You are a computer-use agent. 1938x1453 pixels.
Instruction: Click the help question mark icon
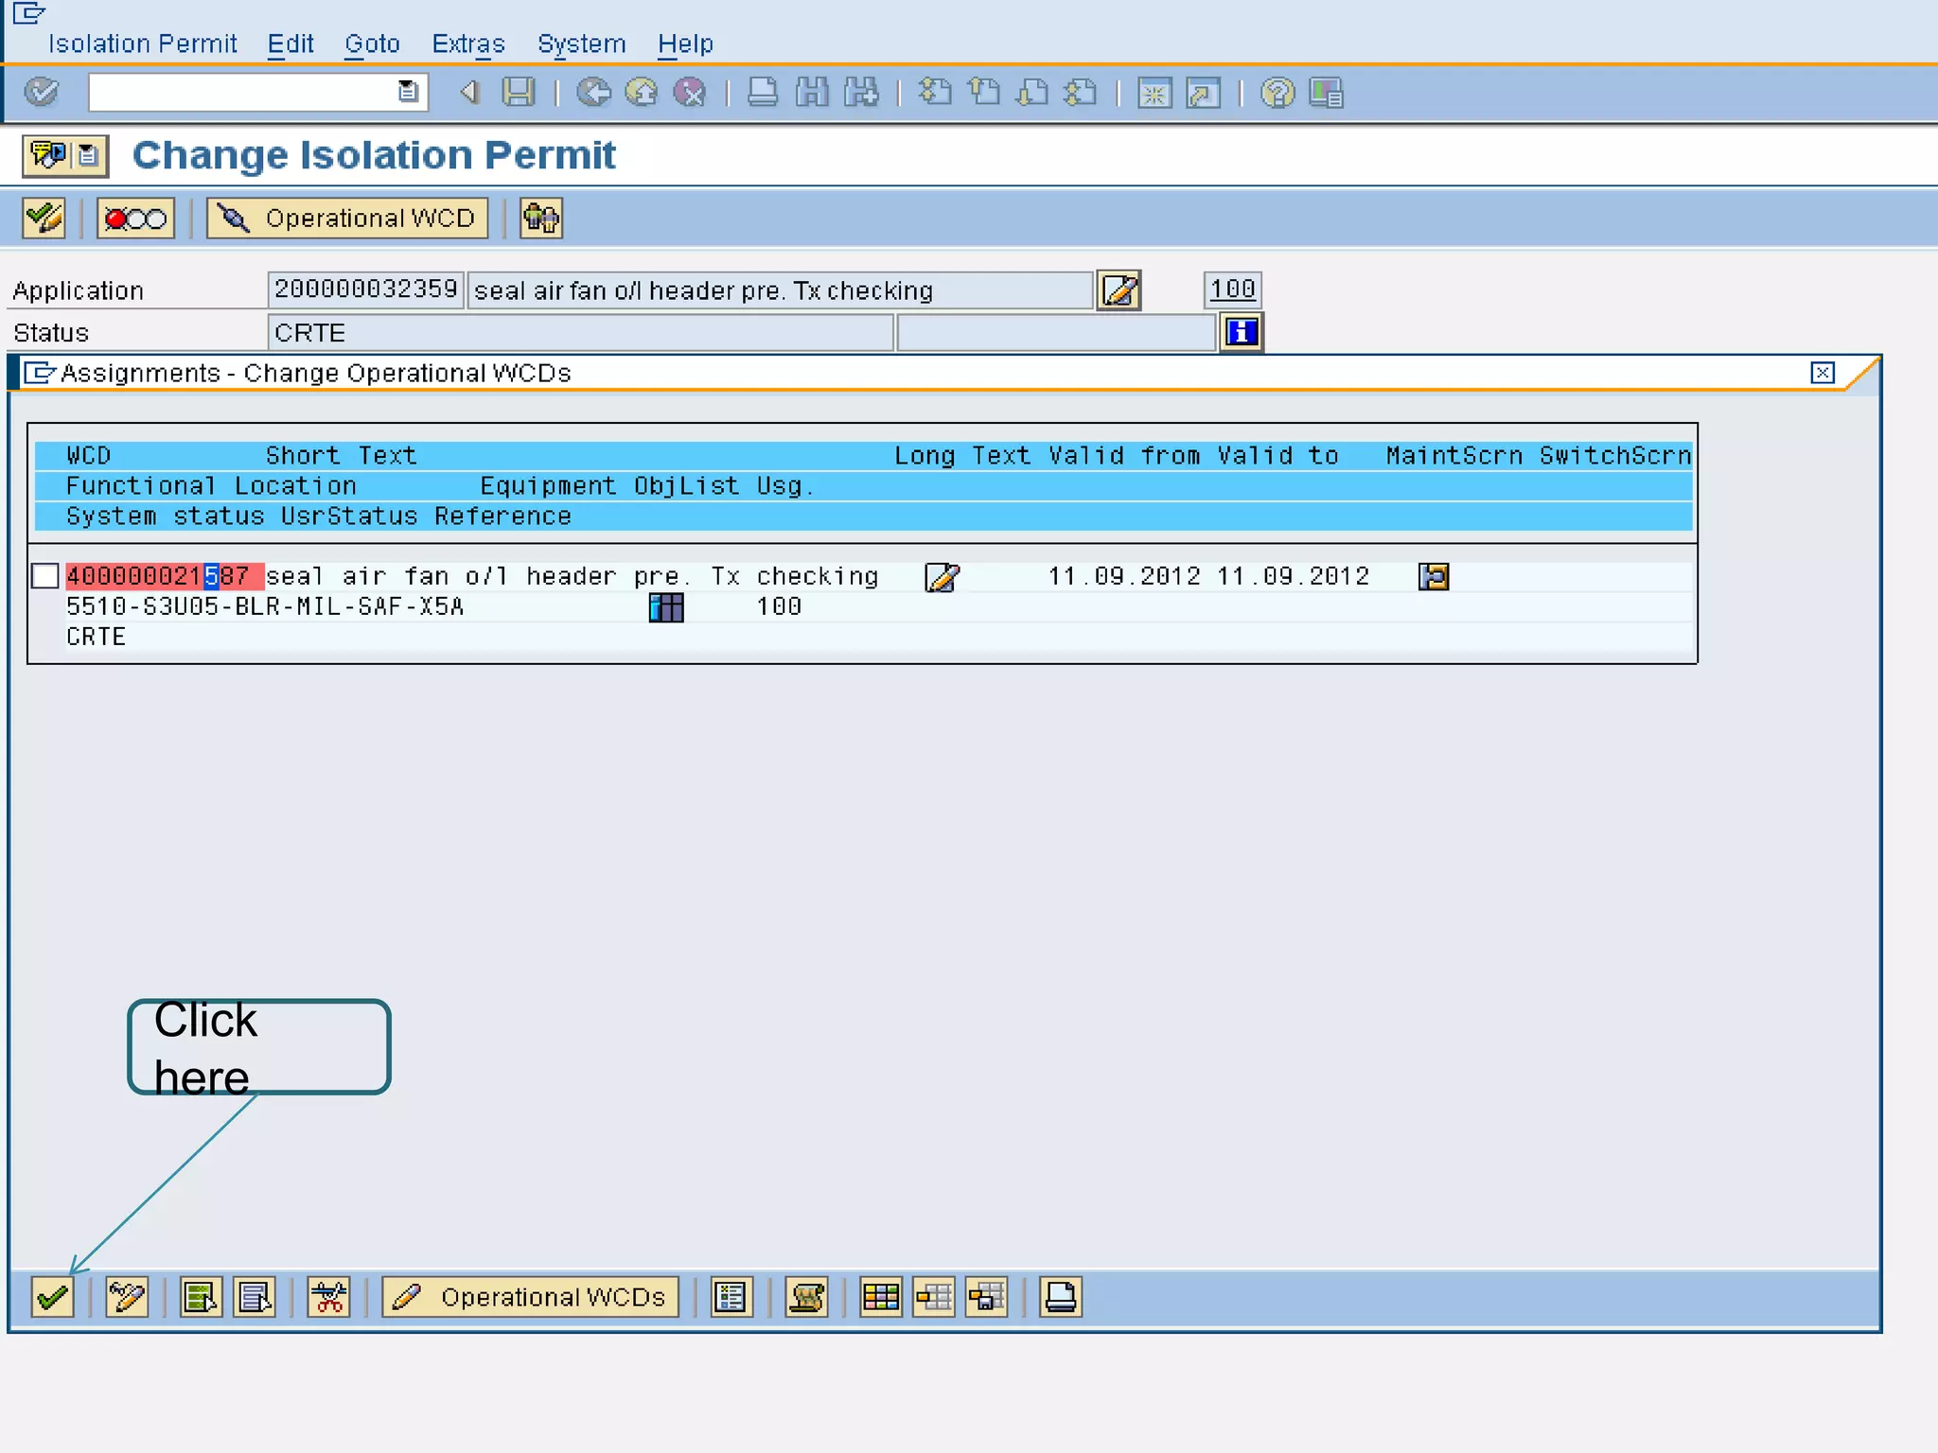click(x=1277, y=93)
